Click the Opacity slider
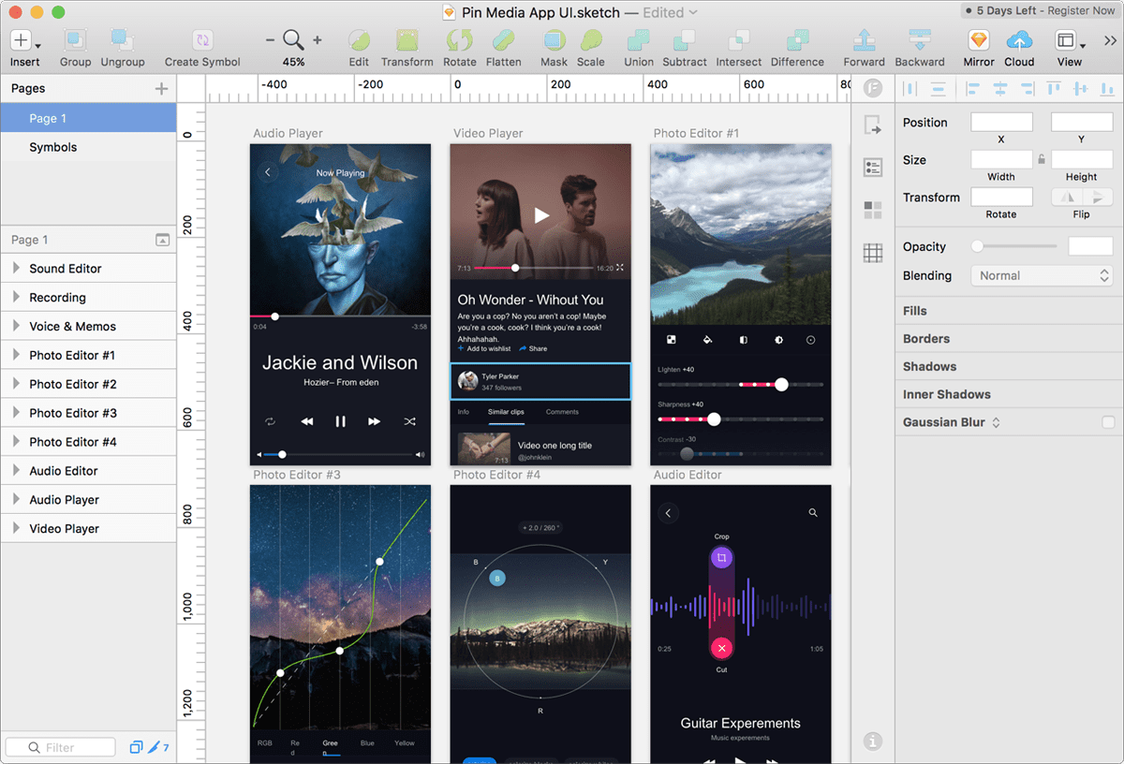The width and height of the screenshot is (1124, 764). [1016, 247]
